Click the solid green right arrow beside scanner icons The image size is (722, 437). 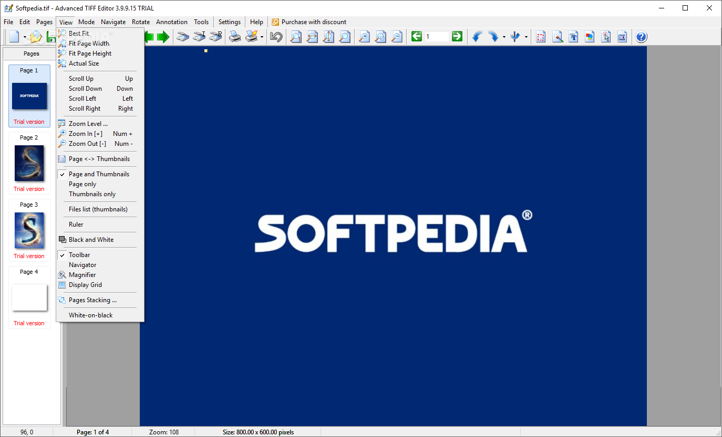163,37
